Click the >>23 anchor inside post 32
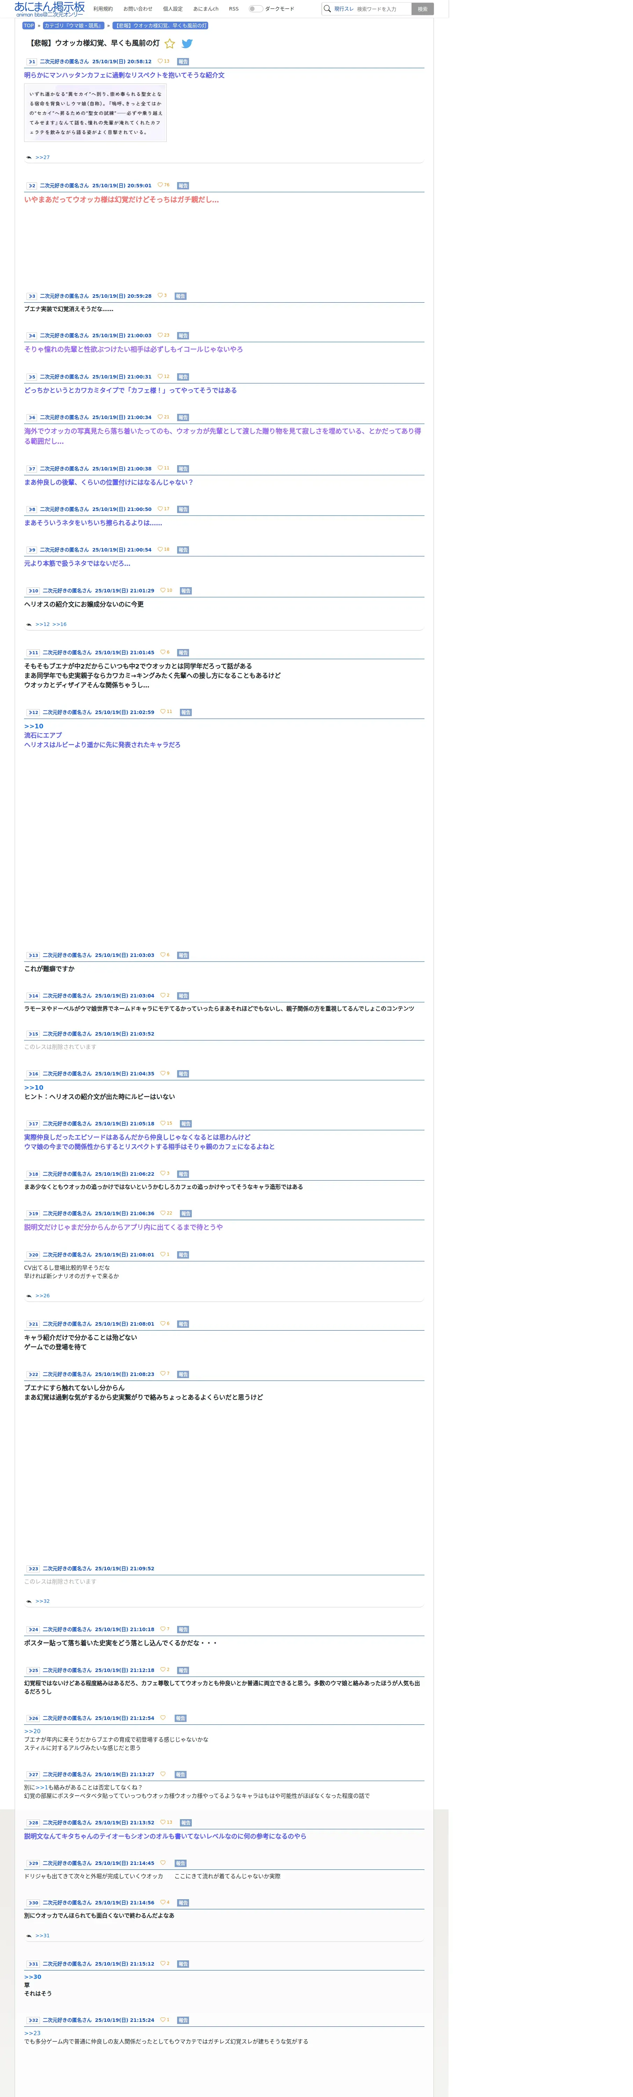 (32, 2033)
